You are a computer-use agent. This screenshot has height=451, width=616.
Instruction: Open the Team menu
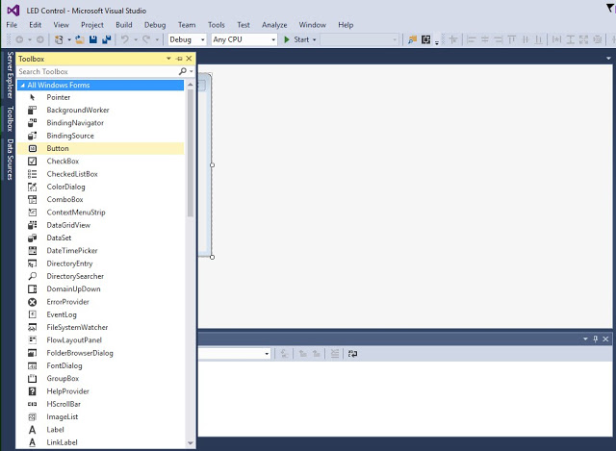click(x=187, y=25)
